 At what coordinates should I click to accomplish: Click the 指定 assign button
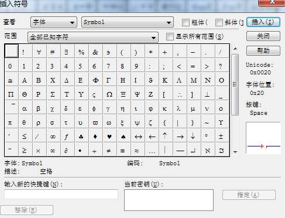click(249, 195)
